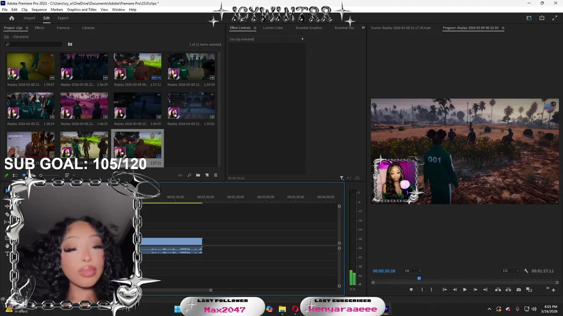Switch to Import workspace mode

click(x=29, y=18)
